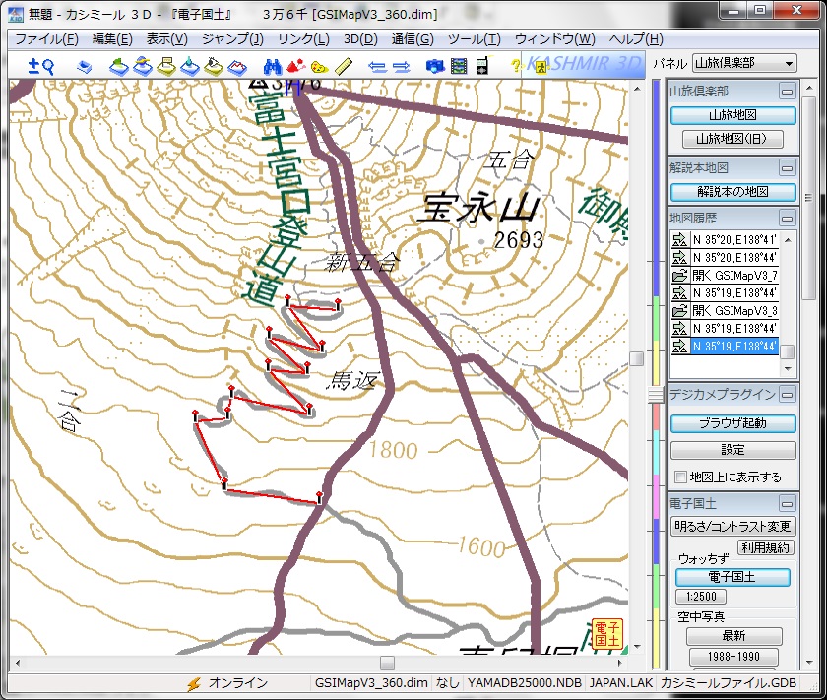Click the 山旅地図 button
This screenshot has height=700, width=827.
coord(732,115)
